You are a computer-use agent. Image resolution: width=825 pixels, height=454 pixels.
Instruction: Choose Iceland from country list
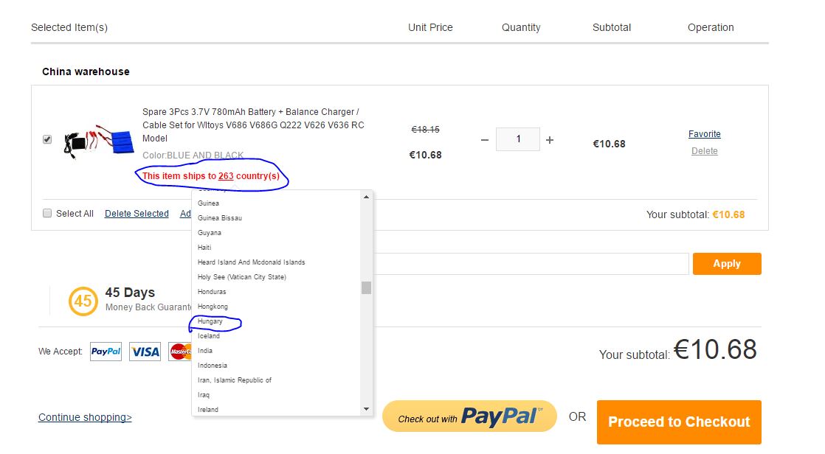(x=208, y=336)
